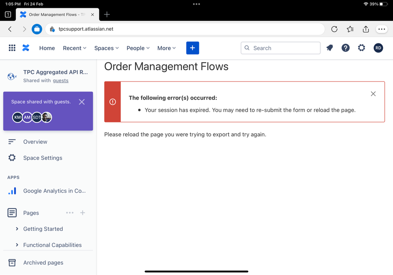Image resolution: width=393 pixels, height=275 pixels.
Task: Tap the browser share icon
Action: tap(366, 29)
